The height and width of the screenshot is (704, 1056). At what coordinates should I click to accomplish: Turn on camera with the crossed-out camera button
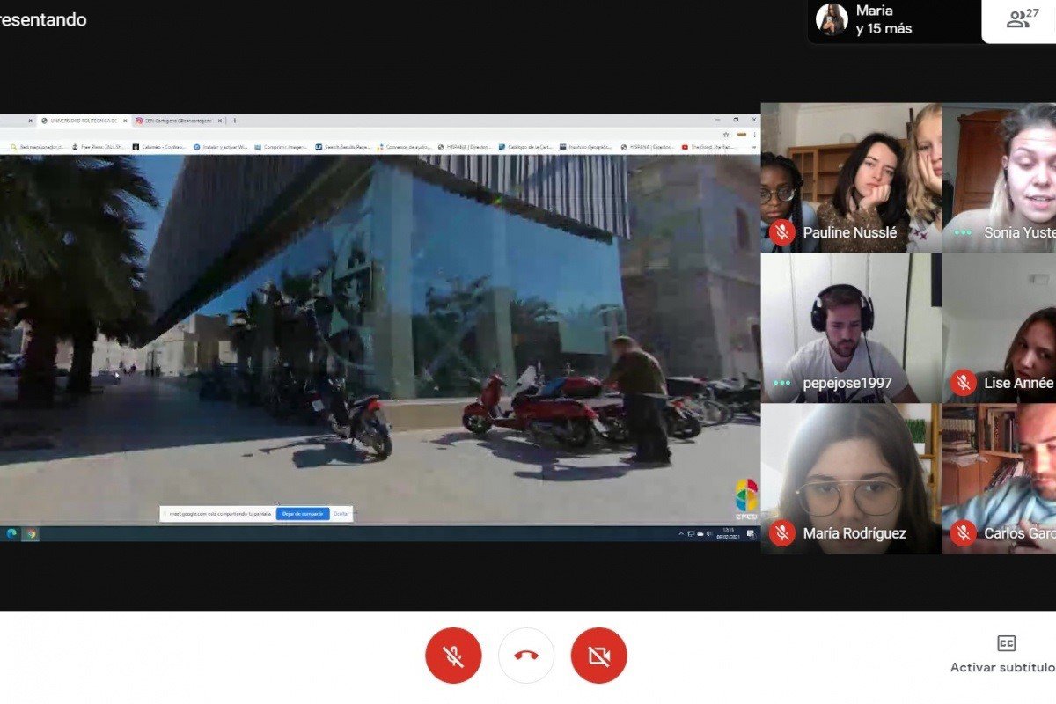(x=599, y=656)
